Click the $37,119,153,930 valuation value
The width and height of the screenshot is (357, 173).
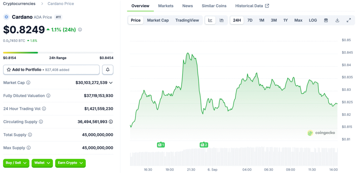pos(98,96)
